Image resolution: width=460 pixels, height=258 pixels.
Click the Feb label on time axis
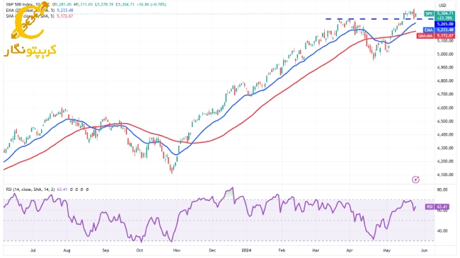[x=282, y=250]
